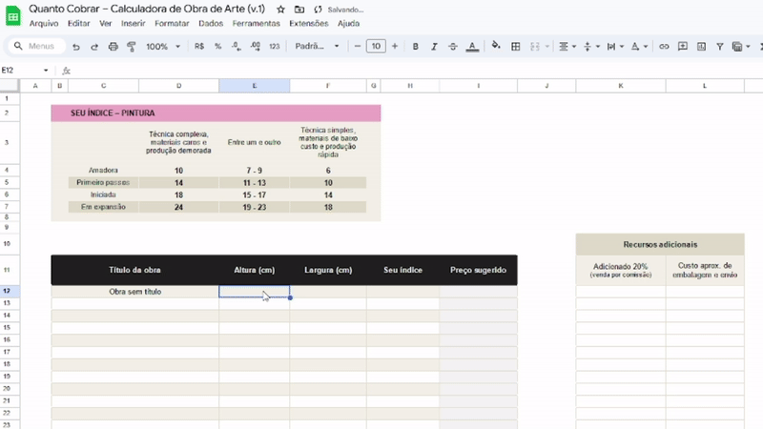The width and height of the screenshot is (763, 429).
Task: Open the borders tool
Action: (x=515, y=46)
